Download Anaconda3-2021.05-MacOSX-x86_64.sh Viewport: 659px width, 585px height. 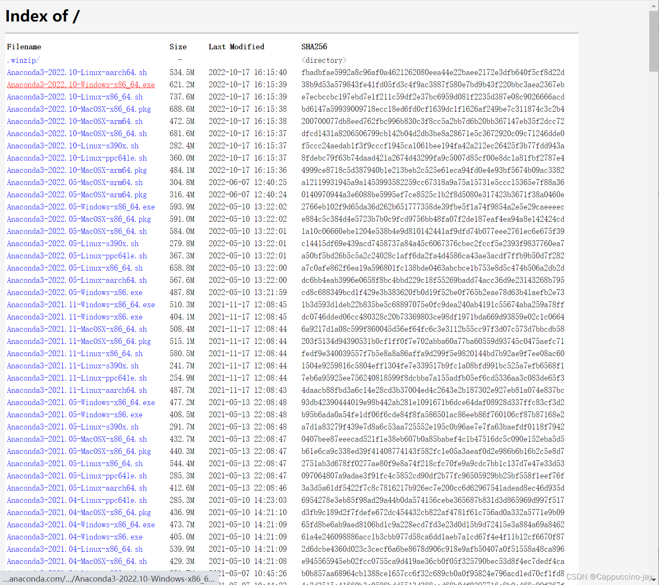77,439
